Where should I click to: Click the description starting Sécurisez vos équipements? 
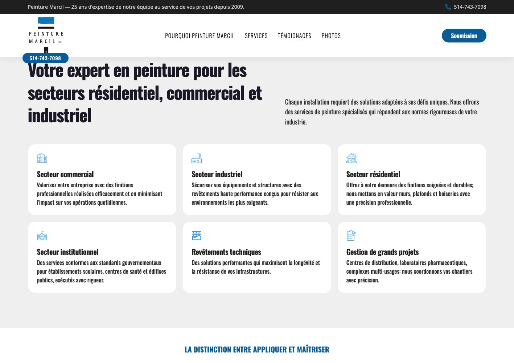click(x=255, y=194)
